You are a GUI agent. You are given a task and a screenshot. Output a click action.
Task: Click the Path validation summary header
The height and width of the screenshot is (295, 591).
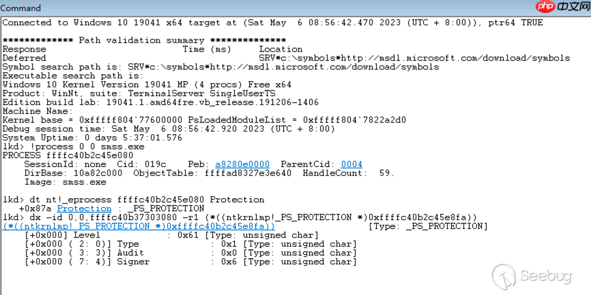144,40
